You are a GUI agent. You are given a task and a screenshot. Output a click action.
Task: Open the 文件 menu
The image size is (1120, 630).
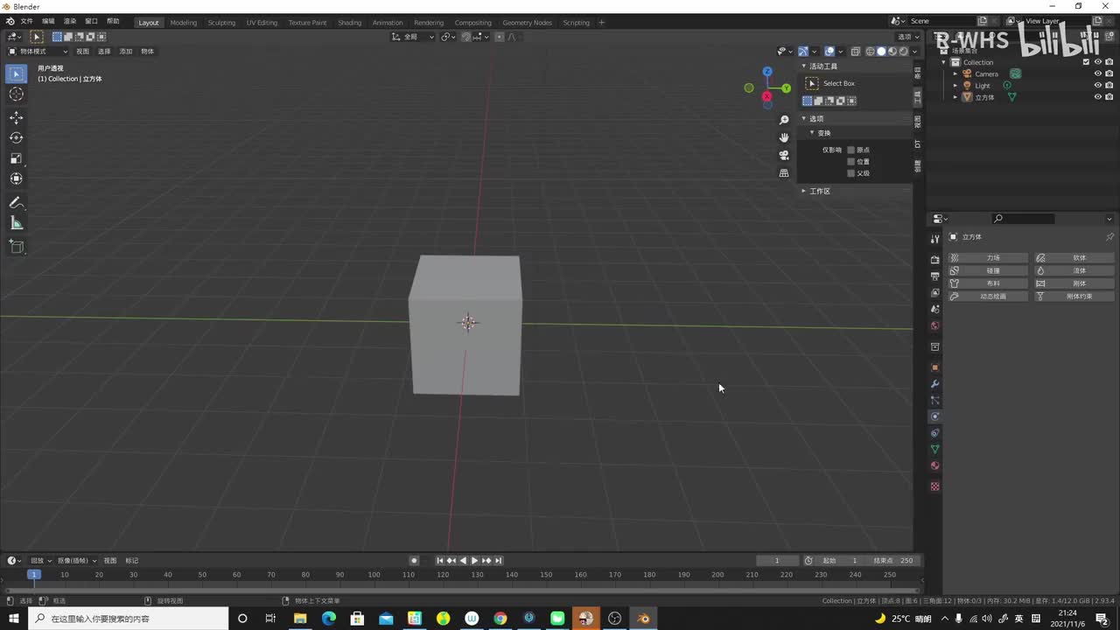[26, 21]
